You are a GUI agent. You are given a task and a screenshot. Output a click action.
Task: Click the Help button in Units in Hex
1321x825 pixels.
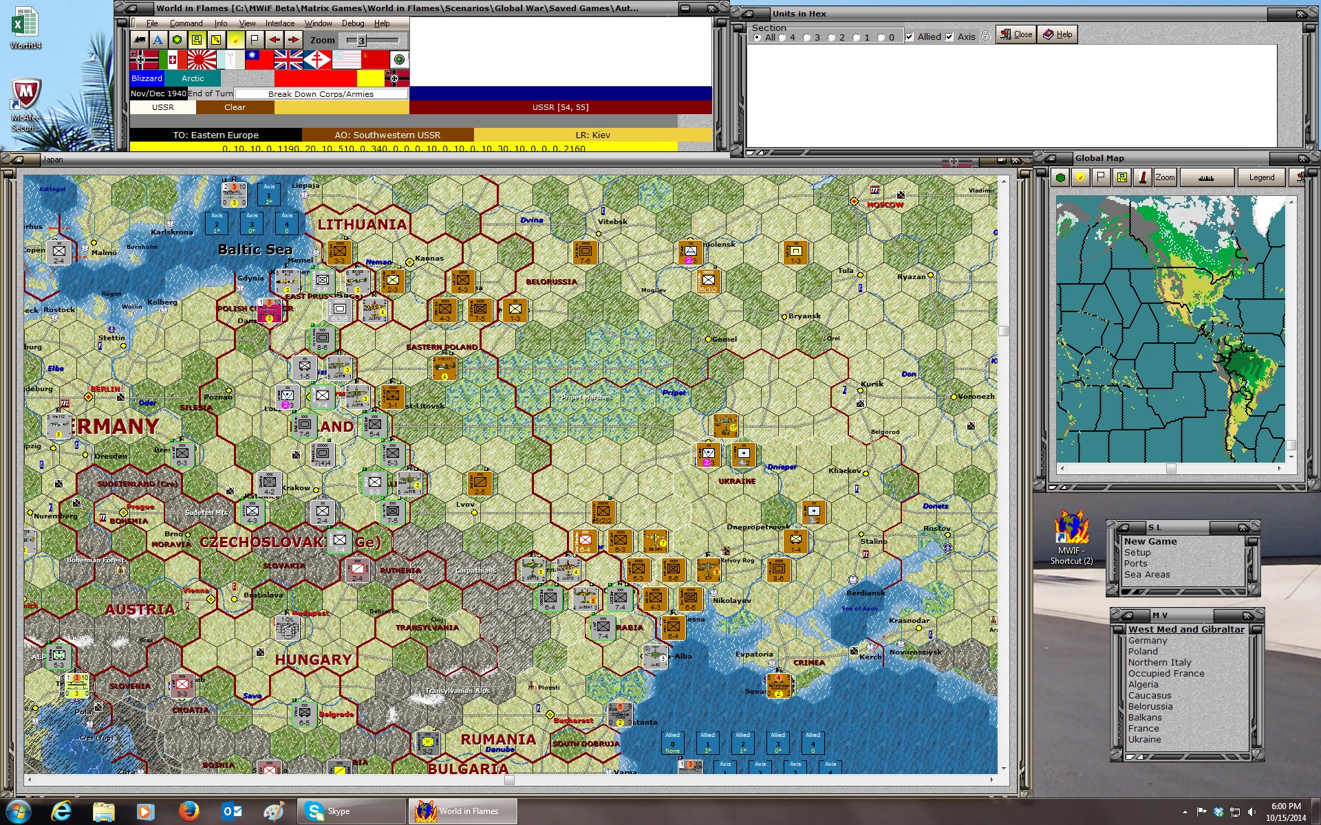1057,34
